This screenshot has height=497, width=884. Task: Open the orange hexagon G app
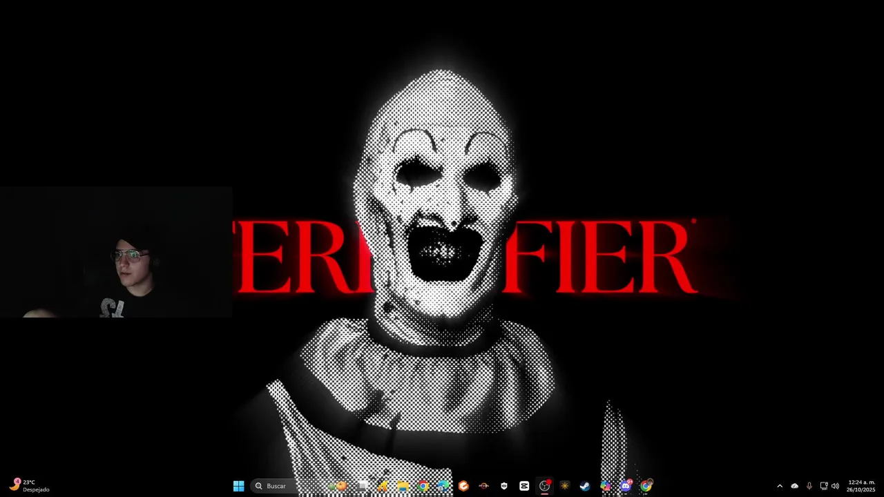(x=463, y=486)
